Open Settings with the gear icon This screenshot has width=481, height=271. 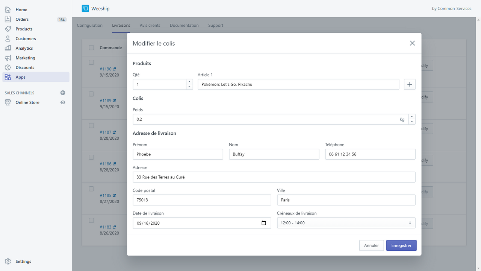[8, 261]
